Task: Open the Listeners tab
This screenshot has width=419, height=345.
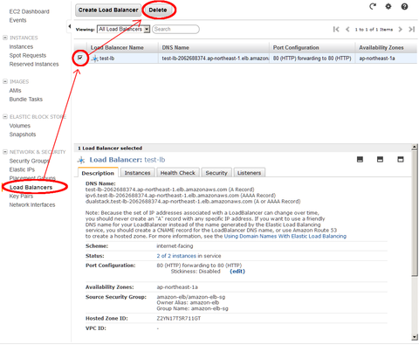Action: [249, 173]
